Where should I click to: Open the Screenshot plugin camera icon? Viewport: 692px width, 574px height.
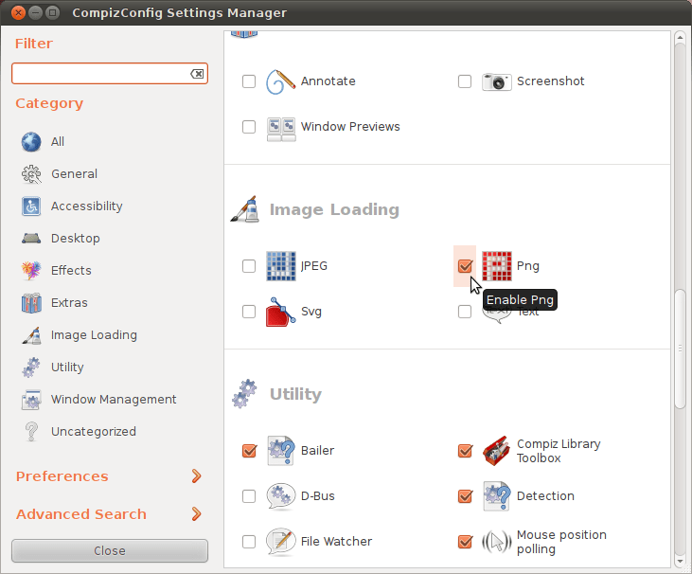pyautogui.click(x=496, y=81)
